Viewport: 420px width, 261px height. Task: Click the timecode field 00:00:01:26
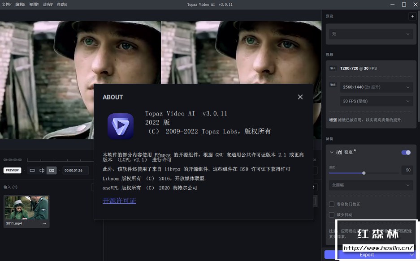[76, 171]
